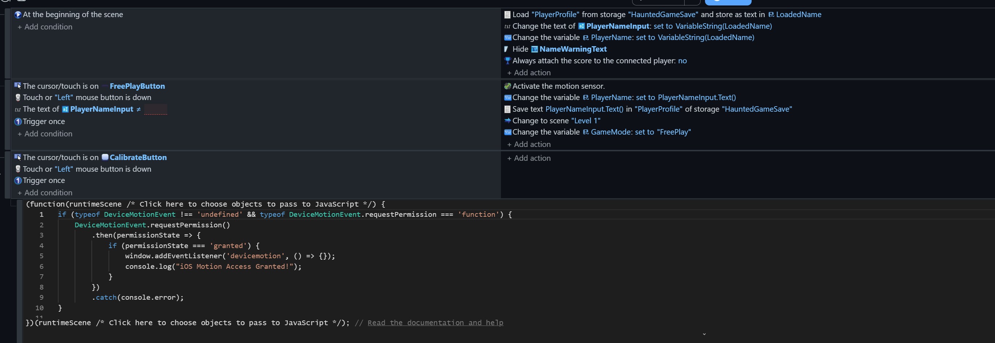Edit the "FreePlay" value of the GameMode action

tap(674, 132)
